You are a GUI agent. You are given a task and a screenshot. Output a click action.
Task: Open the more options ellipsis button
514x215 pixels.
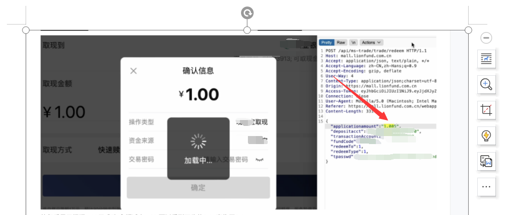486,187
